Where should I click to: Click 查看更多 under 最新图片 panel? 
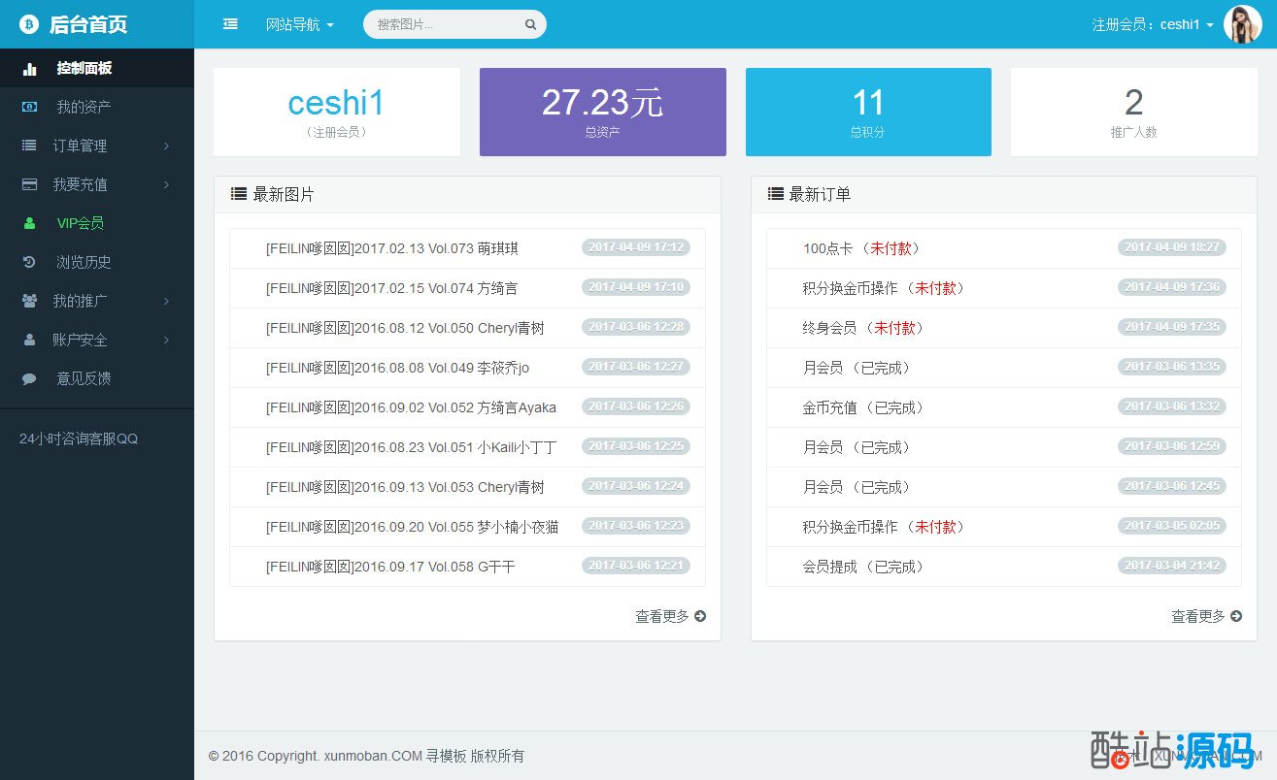point(670,616)
